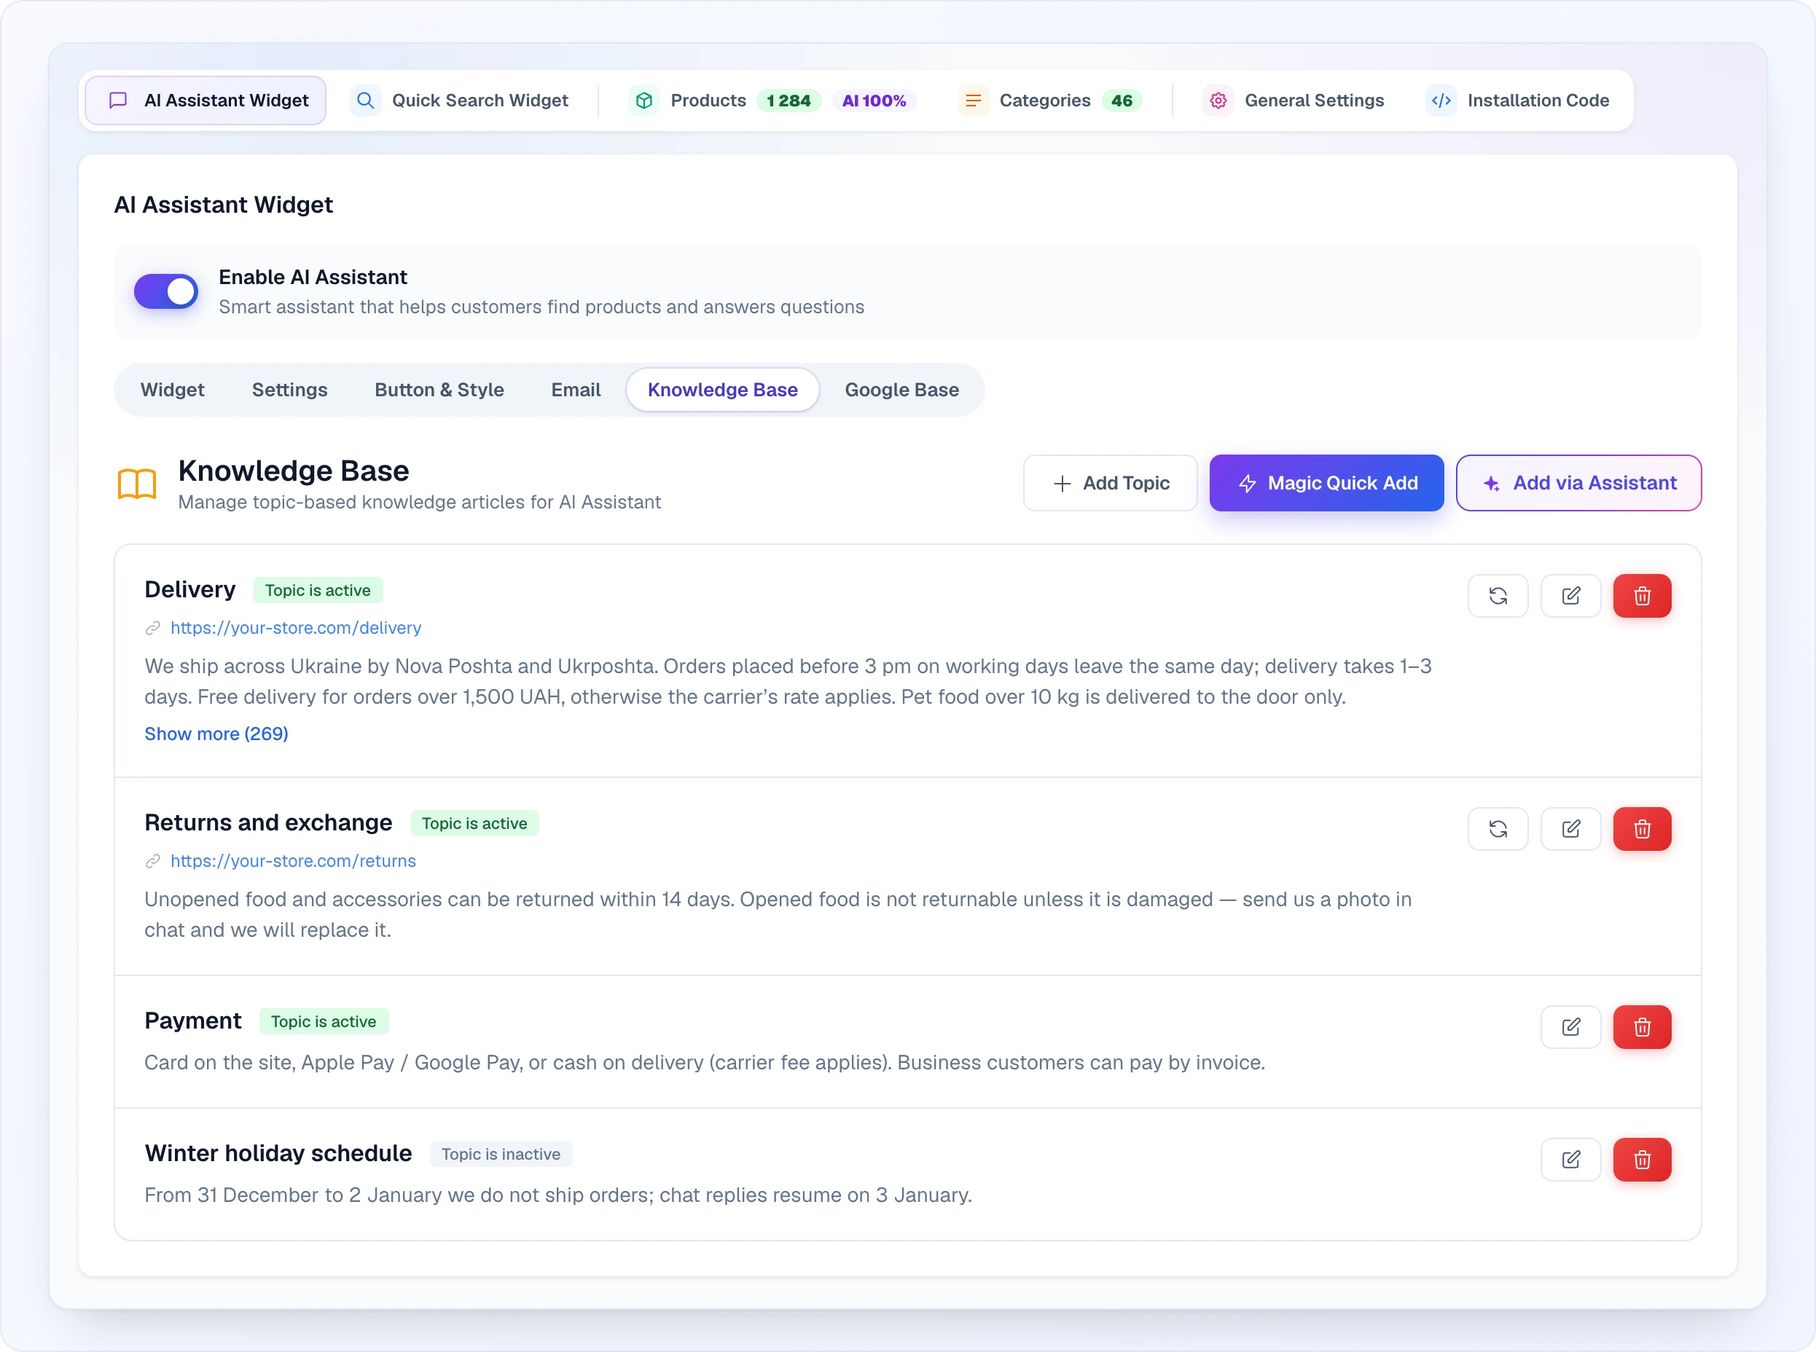
Task: Click the AI 100% badge
Action: (x=874, y=101)
